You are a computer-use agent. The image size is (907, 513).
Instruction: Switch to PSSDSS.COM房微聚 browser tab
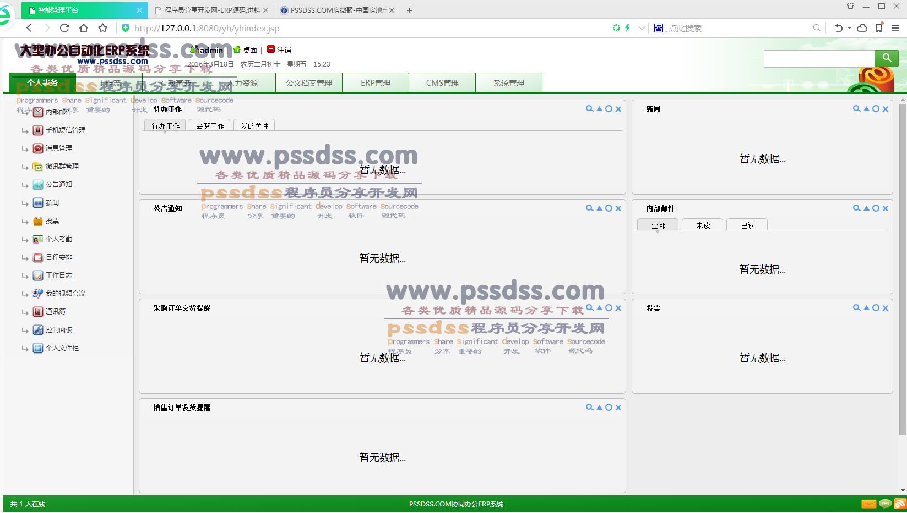(x=338, y=10)
